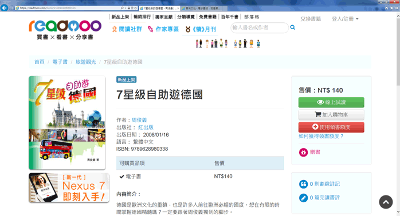
Task: Click the 0 篇完讀書評 link
Action: coord(325,198)
